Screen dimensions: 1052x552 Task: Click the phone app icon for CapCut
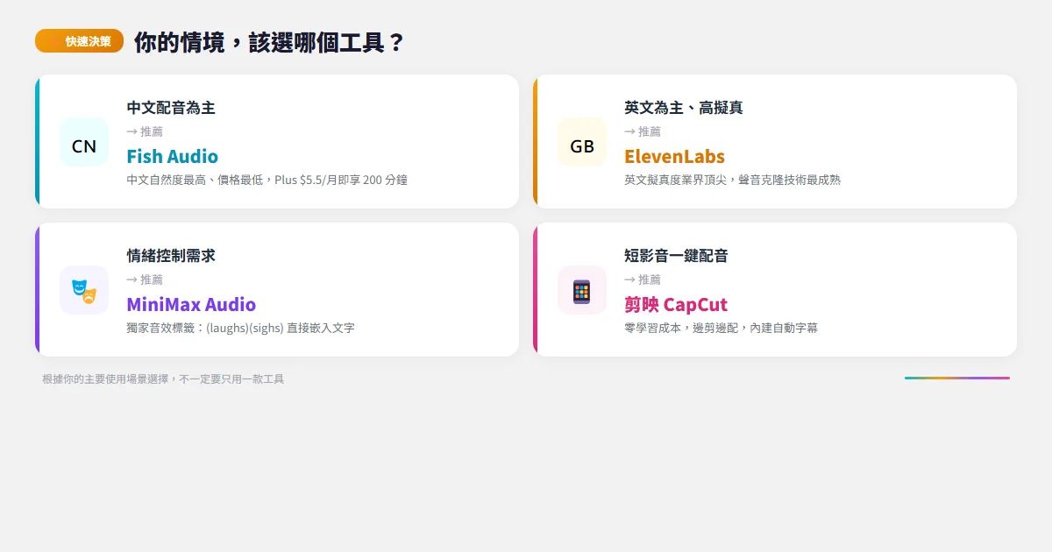(582, 290)
